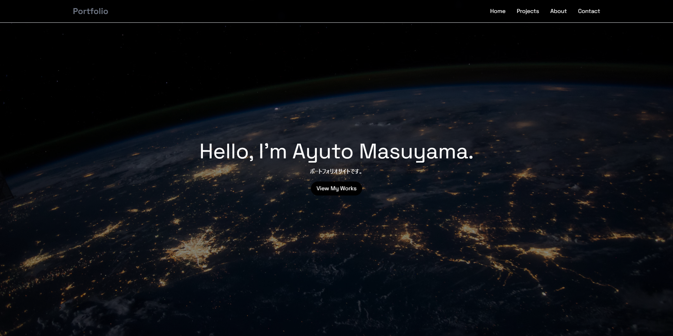Go to the Home page
This screenshot has height=336, width=673.
(x=497, y=11)
